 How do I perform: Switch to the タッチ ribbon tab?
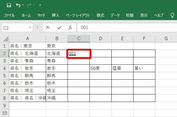coord(41,15)
